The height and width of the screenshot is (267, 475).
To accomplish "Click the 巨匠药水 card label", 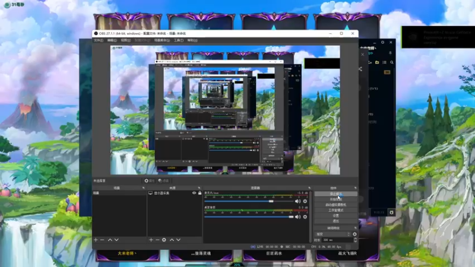I will point(274,253).
